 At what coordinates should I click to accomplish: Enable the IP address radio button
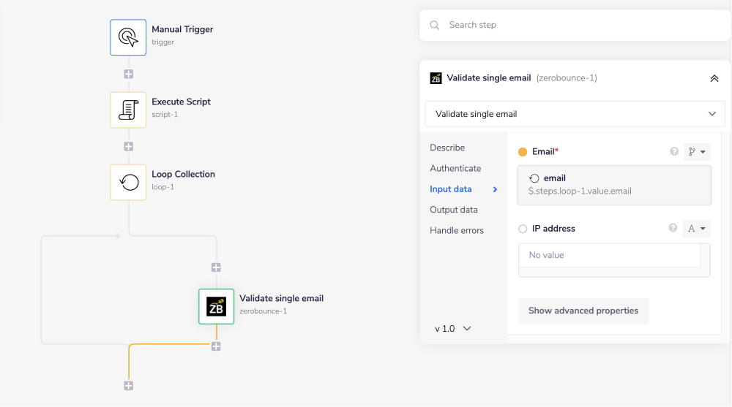[x=523, y=229]
